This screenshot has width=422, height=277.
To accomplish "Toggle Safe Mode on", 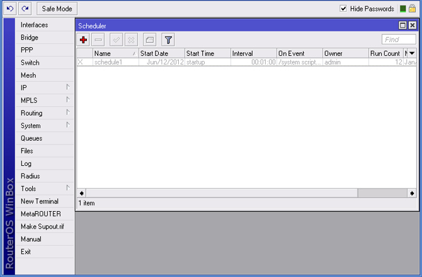I will tap(57, 9).
